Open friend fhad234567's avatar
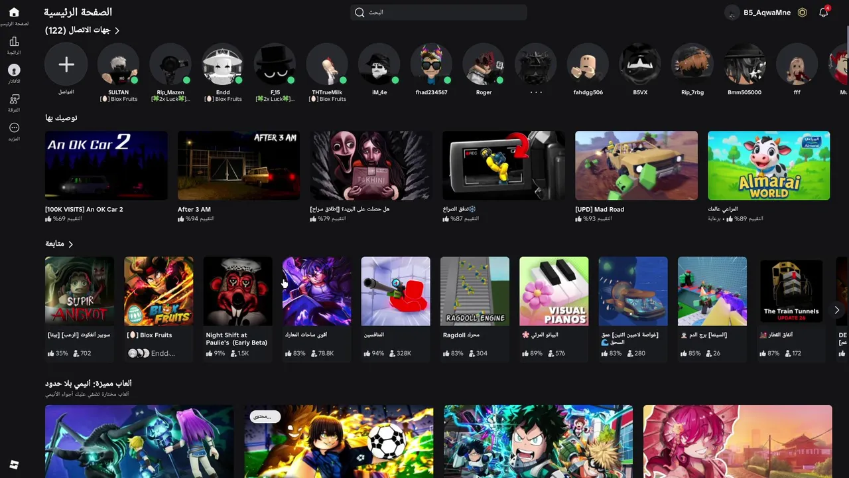The height and width of the screenshot is (478, 849). (431, 64)
